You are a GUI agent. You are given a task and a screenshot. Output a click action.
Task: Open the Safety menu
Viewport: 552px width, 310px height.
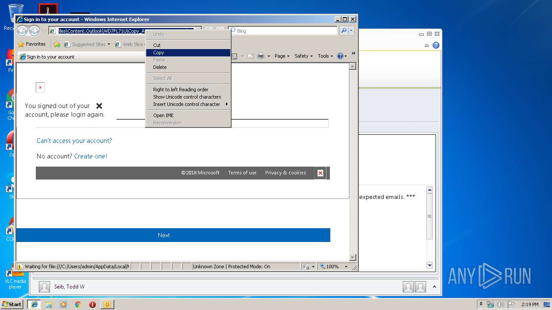304,56
